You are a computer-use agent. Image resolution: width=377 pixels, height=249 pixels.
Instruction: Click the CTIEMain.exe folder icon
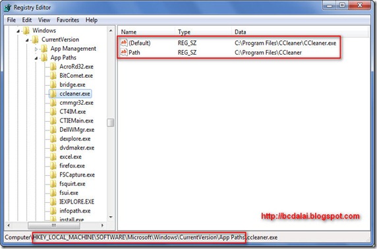pos(53,121)
